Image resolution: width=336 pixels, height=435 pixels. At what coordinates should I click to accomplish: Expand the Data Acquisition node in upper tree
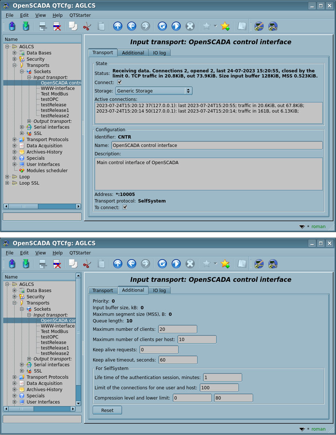pyautogui.click(x=15, y=146)
